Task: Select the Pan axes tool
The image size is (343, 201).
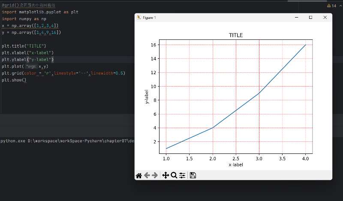Action: click(x=165, y=175)
